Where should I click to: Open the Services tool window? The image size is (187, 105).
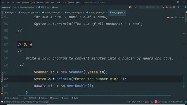(65, 98)
